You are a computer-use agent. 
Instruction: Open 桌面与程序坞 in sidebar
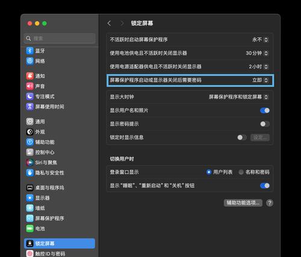click(x=60, y=188)
